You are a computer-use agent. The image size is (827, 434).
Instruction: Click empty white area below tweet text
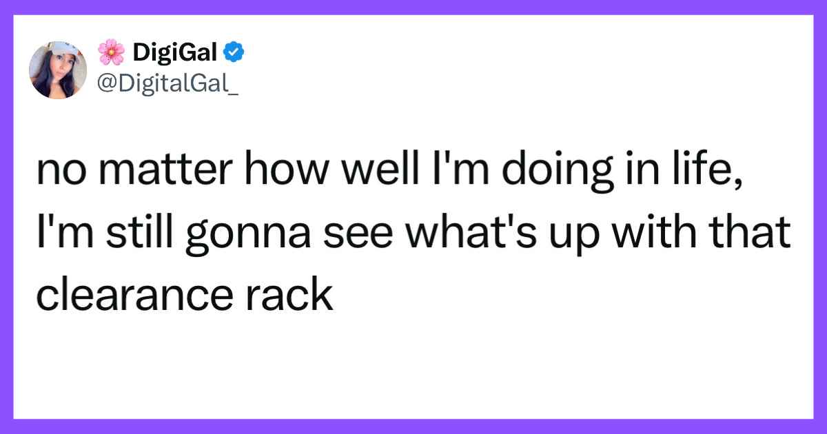pos(413,358)
